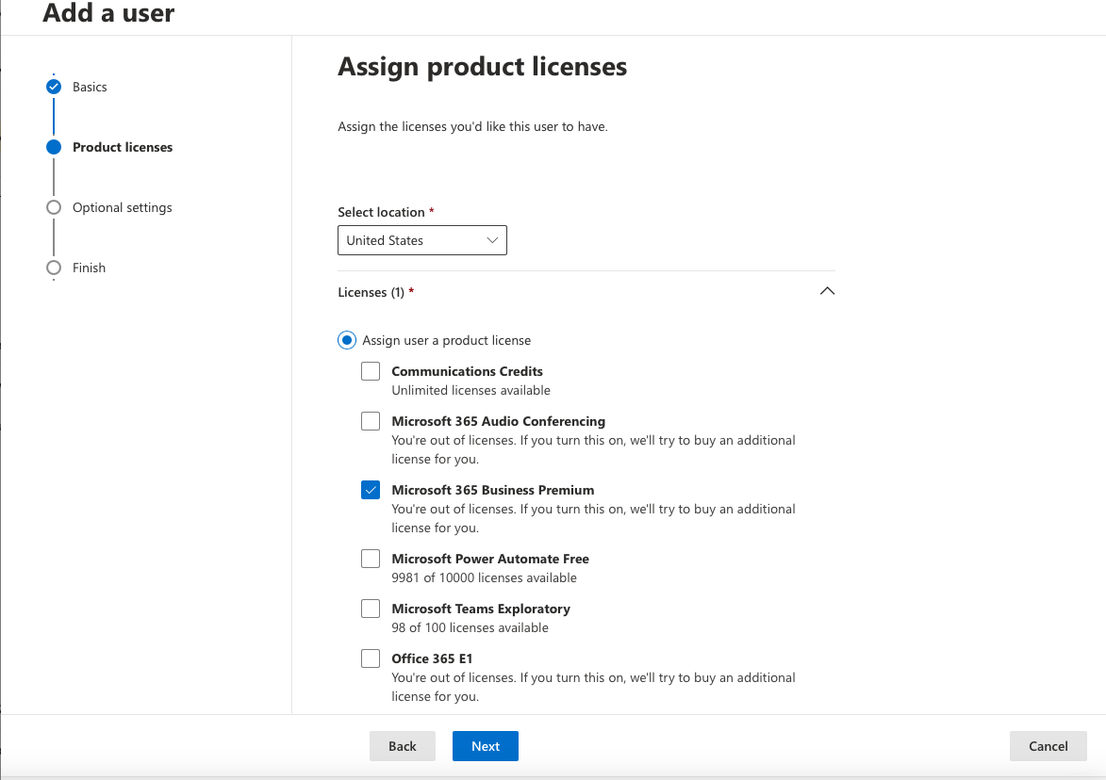
Task: Uncheck the Microsoft 365 Business Premium checkbox
Action: pos(371,490)
